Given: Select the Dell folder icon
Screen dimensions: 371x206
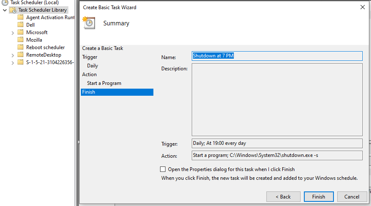Looking at the screenshot, I should [20, 25].
